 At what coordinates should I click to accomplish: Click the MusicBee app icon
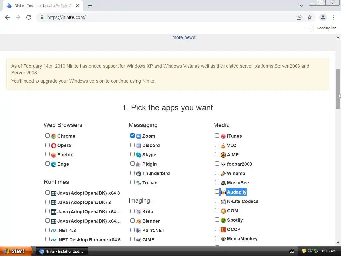(223, 183)
